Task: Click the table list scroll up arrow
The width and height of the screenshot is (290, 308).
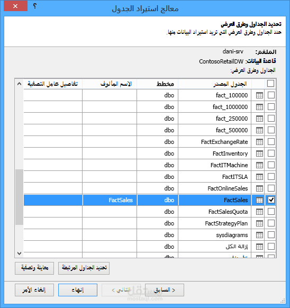Action: pos(19,84)
